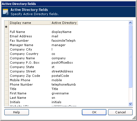Click the empty Display name cell in the new row

pos(30,27)
